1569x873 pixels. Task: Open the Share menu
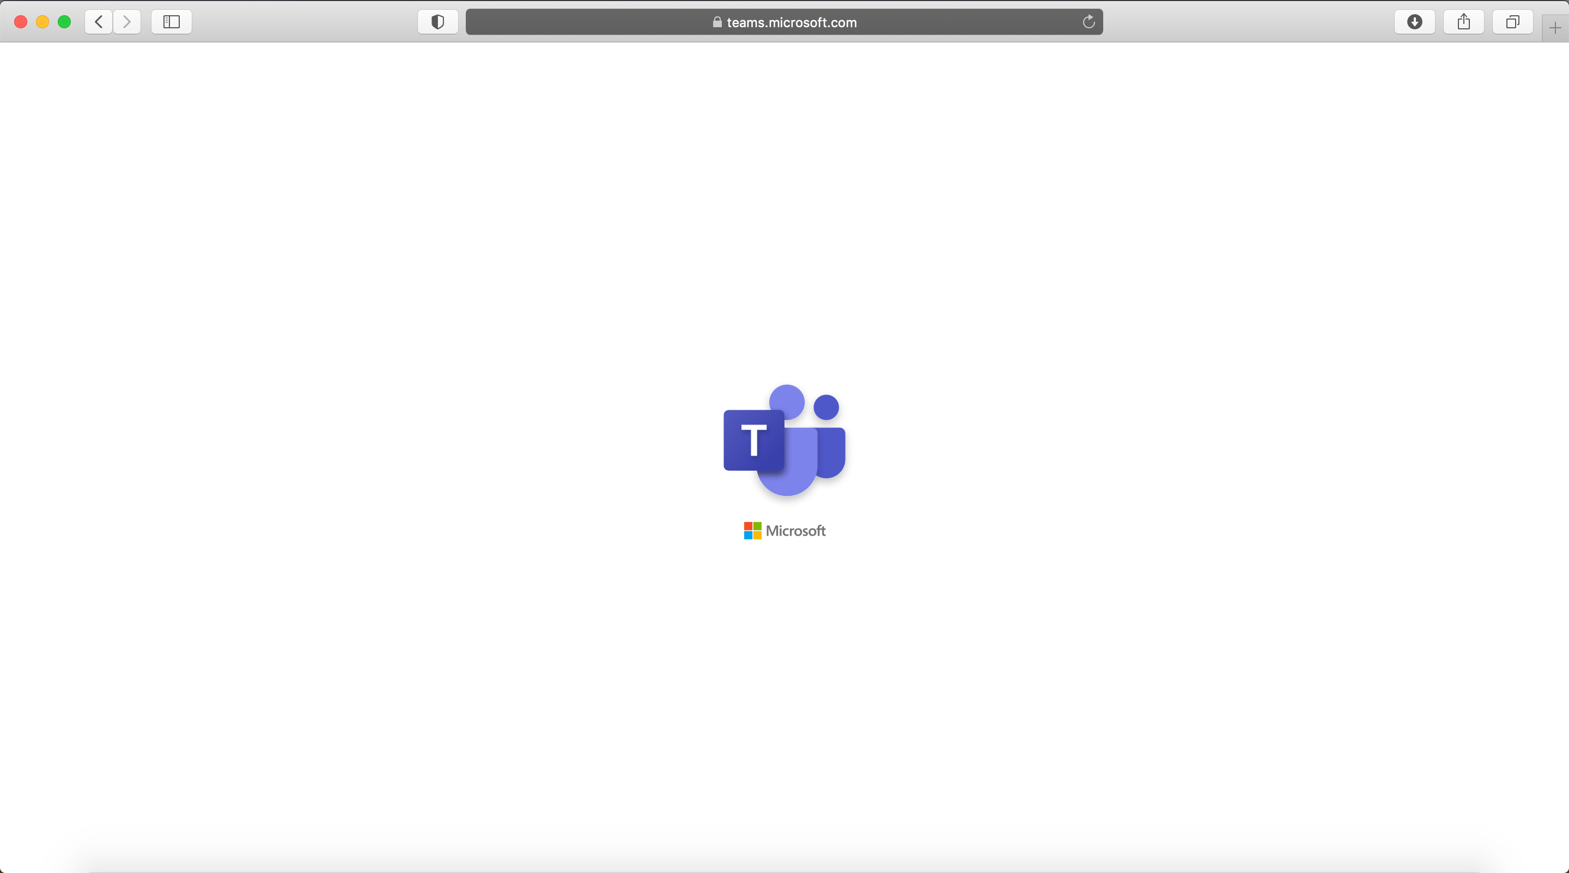point(1464,22)
